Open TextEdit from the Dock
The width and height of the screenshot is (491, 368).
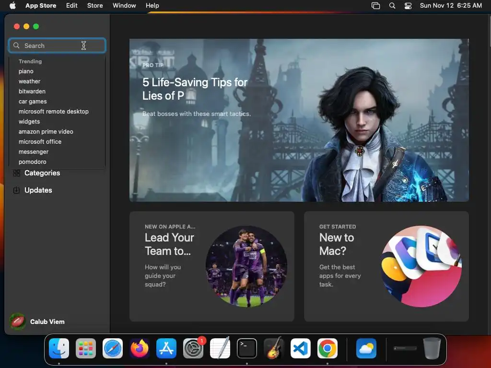point(220,348)
